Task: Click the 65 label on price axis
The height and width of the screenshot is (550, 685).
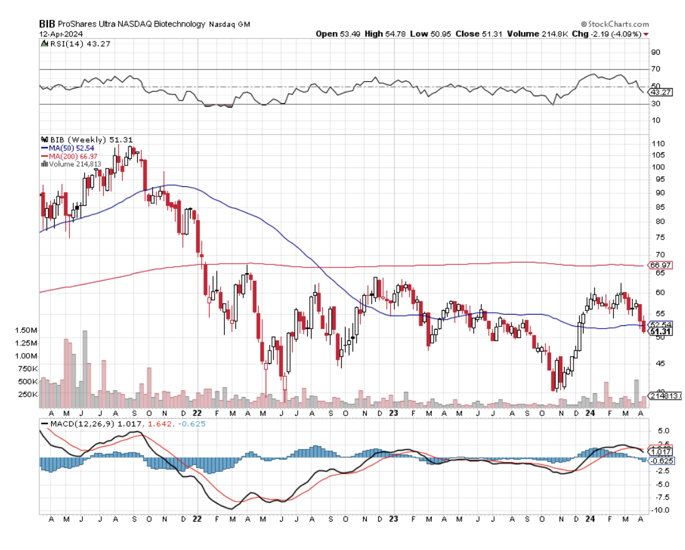Action: 660,273
